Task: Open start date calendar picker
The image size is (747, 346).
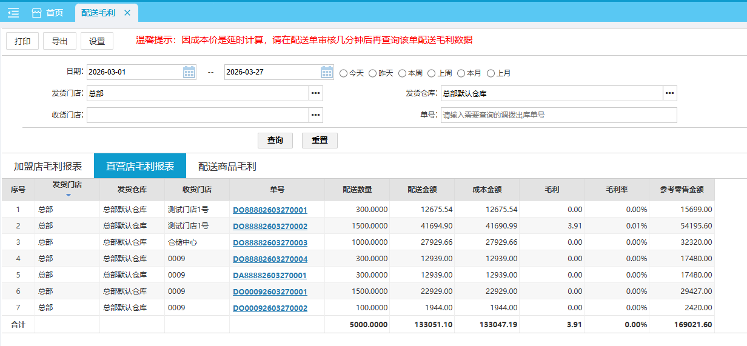Action: (189, 72)
